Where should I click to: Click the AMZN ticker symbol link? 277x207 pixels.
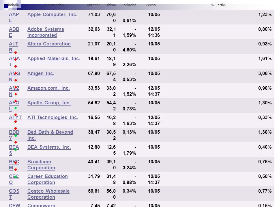coord(14,91)
